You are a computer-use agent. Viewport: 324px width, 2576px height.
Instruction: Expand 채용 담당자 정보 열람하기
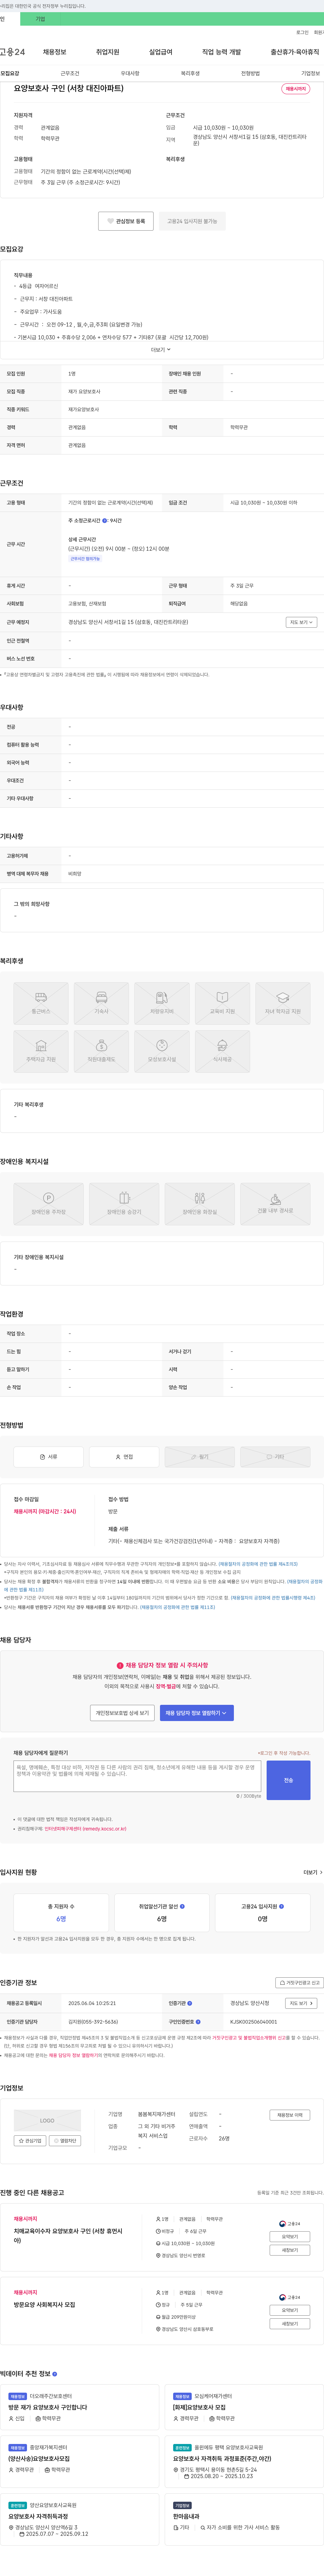click(x=197, y=1713)
